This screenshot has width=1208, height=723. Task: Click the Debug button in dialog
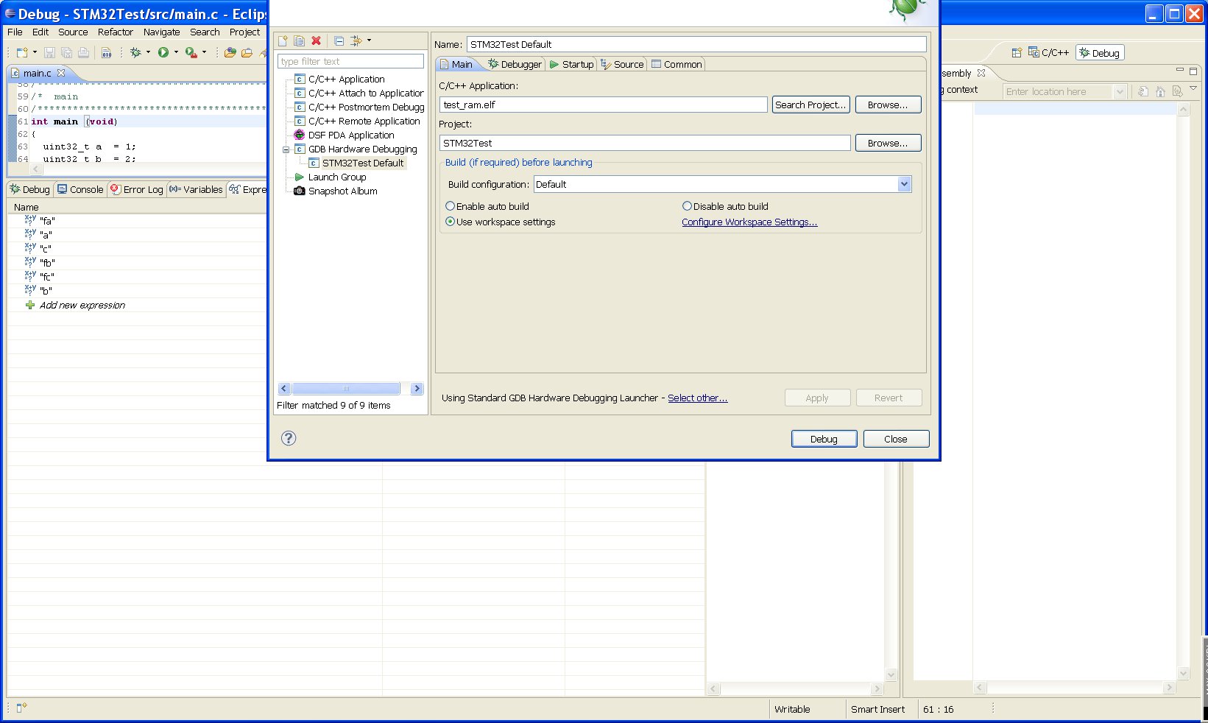(x=824, y=439)
